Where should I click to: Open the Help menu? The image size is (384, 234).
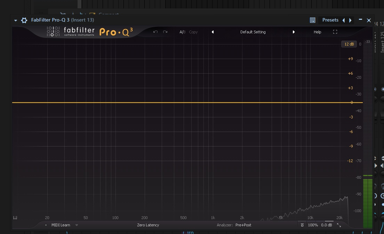(x=317, y=32)
